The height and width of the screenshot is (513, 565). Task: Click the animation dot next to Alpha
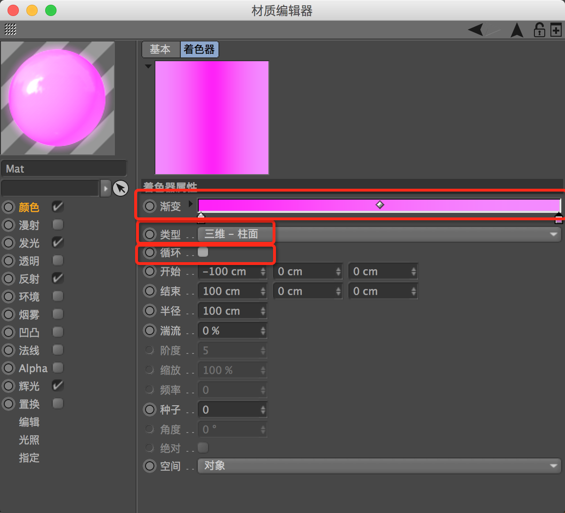(x=8, y=368)
